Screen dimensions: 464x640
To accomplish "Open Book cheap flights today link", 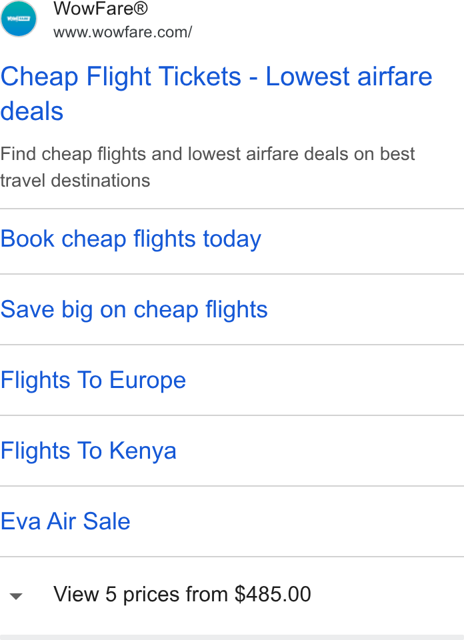I will click(131, 239).
